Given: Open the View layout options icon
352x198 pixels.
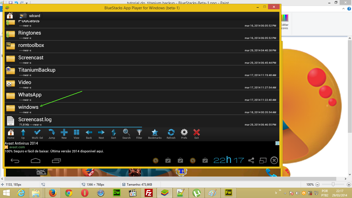Looking at the screenshot, I should [x=77, y=134].
